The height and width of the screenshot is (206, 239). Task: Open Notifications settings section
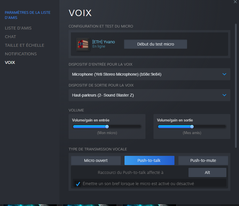tap(21, 54)
